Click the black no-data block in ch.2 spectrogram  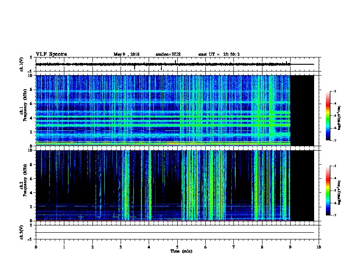click(x=302, y=186)
